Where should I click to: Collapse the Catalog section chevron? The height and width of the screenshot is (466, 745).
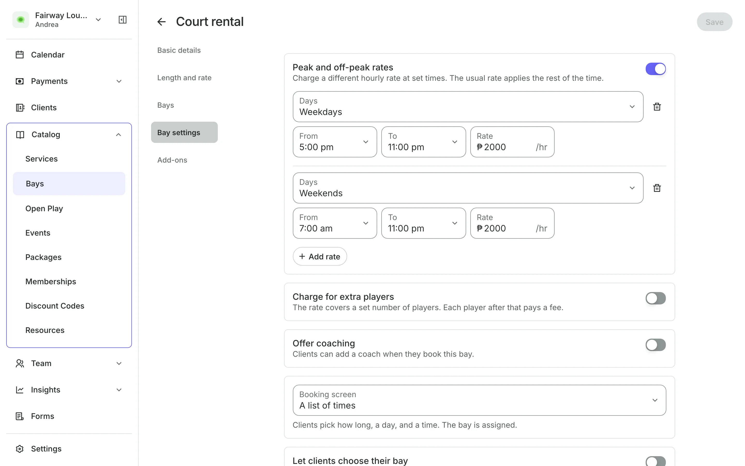tap(118, 135)
